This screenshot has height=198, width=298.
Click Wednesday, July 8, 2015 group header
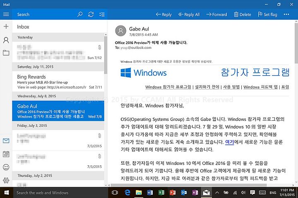(x=58, y=96)
